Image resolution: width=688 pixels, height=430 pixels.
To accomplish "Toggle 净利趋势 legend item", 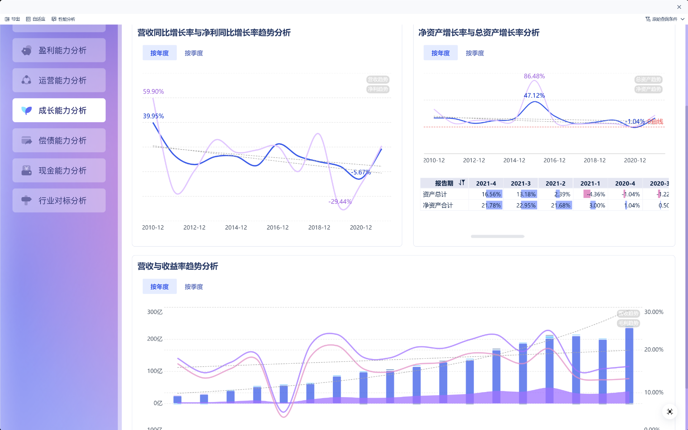I will (378, 89).
